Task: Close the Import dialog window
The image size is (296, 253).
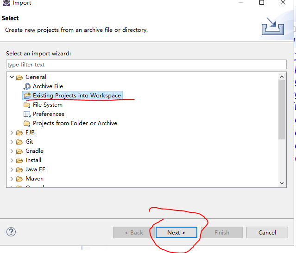Action: 283,2
